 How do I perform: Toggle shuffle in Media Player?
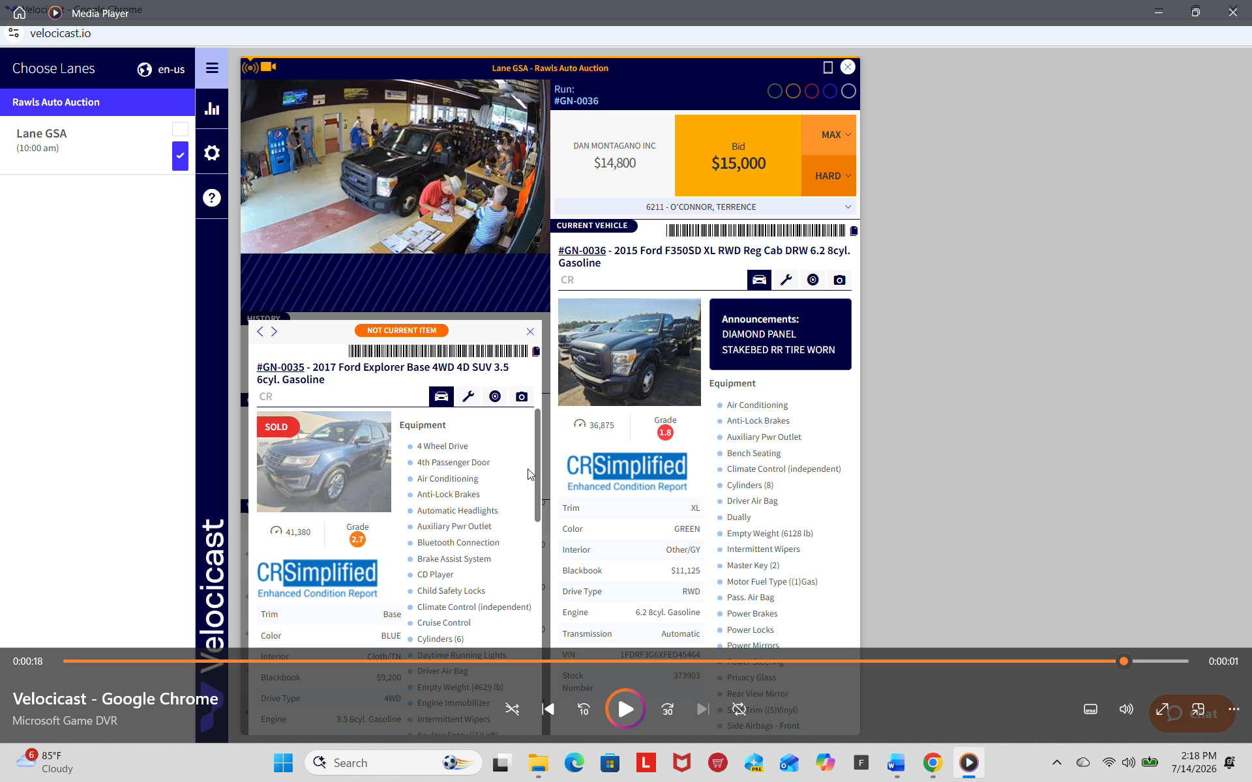click(x=512, y=709)
